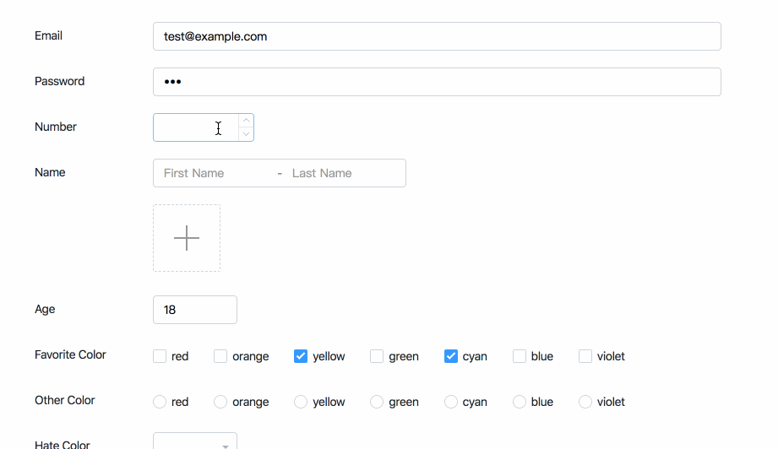This screenshot has height=449, width=778.
Task: Select the yellow Other Color radio button
Action: click(x=301, y=402)
